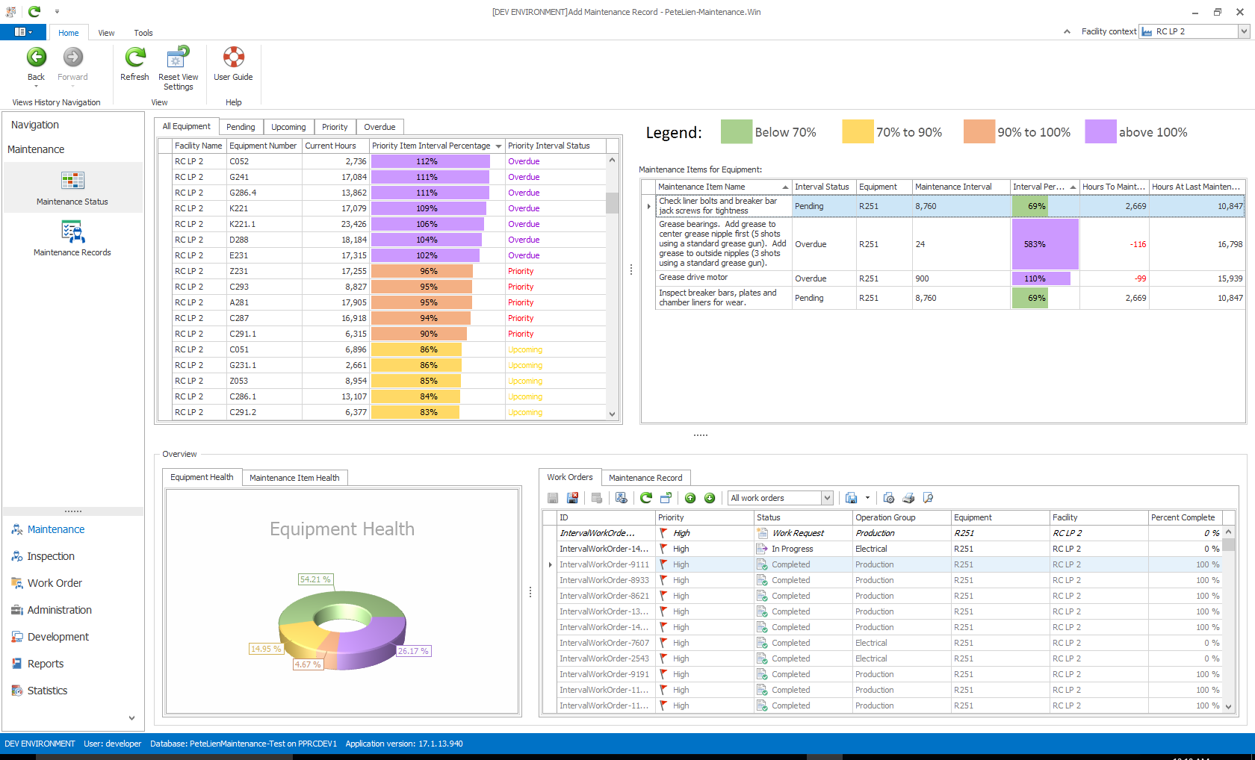
Task: Open the User Guide lifebuoy icon
Action: coord(233,57)
